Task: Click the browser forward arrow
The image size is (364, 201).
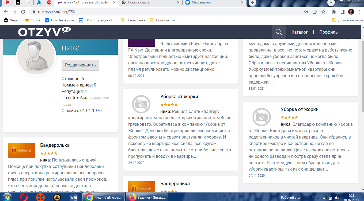Action: click(14, 12)
